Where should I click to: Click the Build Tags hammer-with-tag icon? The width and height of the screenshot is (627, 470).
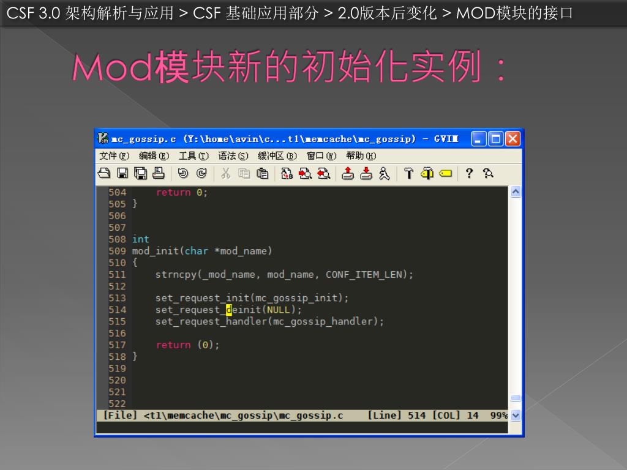[x=427, y=173]
